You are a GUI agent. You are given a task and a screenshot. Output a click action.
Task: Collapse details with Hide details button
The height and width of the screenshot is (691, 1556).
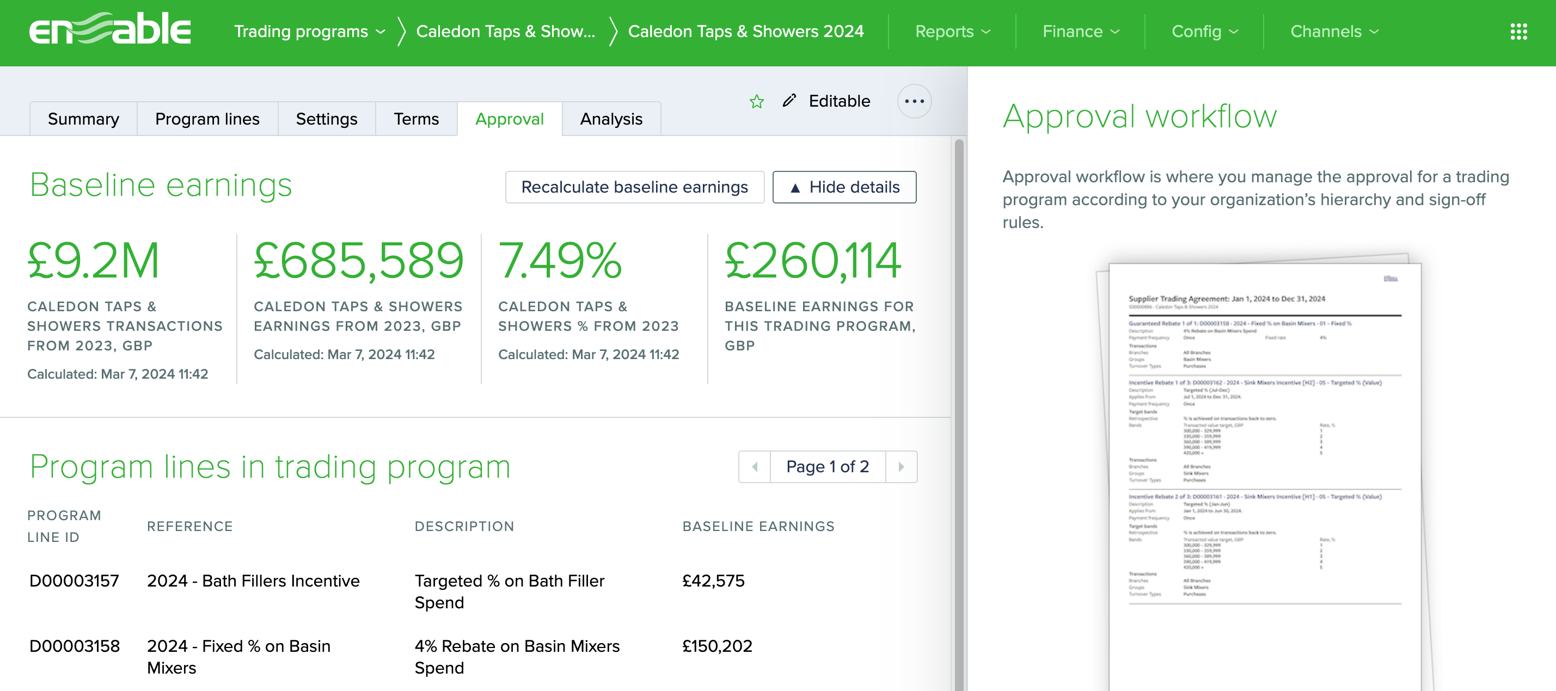tap(844, 187)
